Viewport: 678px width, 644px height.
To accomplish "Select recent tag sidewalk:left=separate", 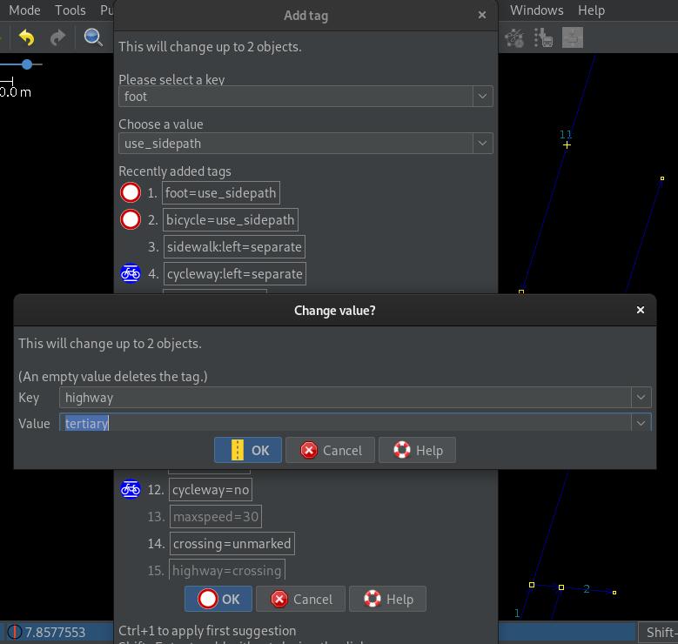I will [x=234, y=246].
